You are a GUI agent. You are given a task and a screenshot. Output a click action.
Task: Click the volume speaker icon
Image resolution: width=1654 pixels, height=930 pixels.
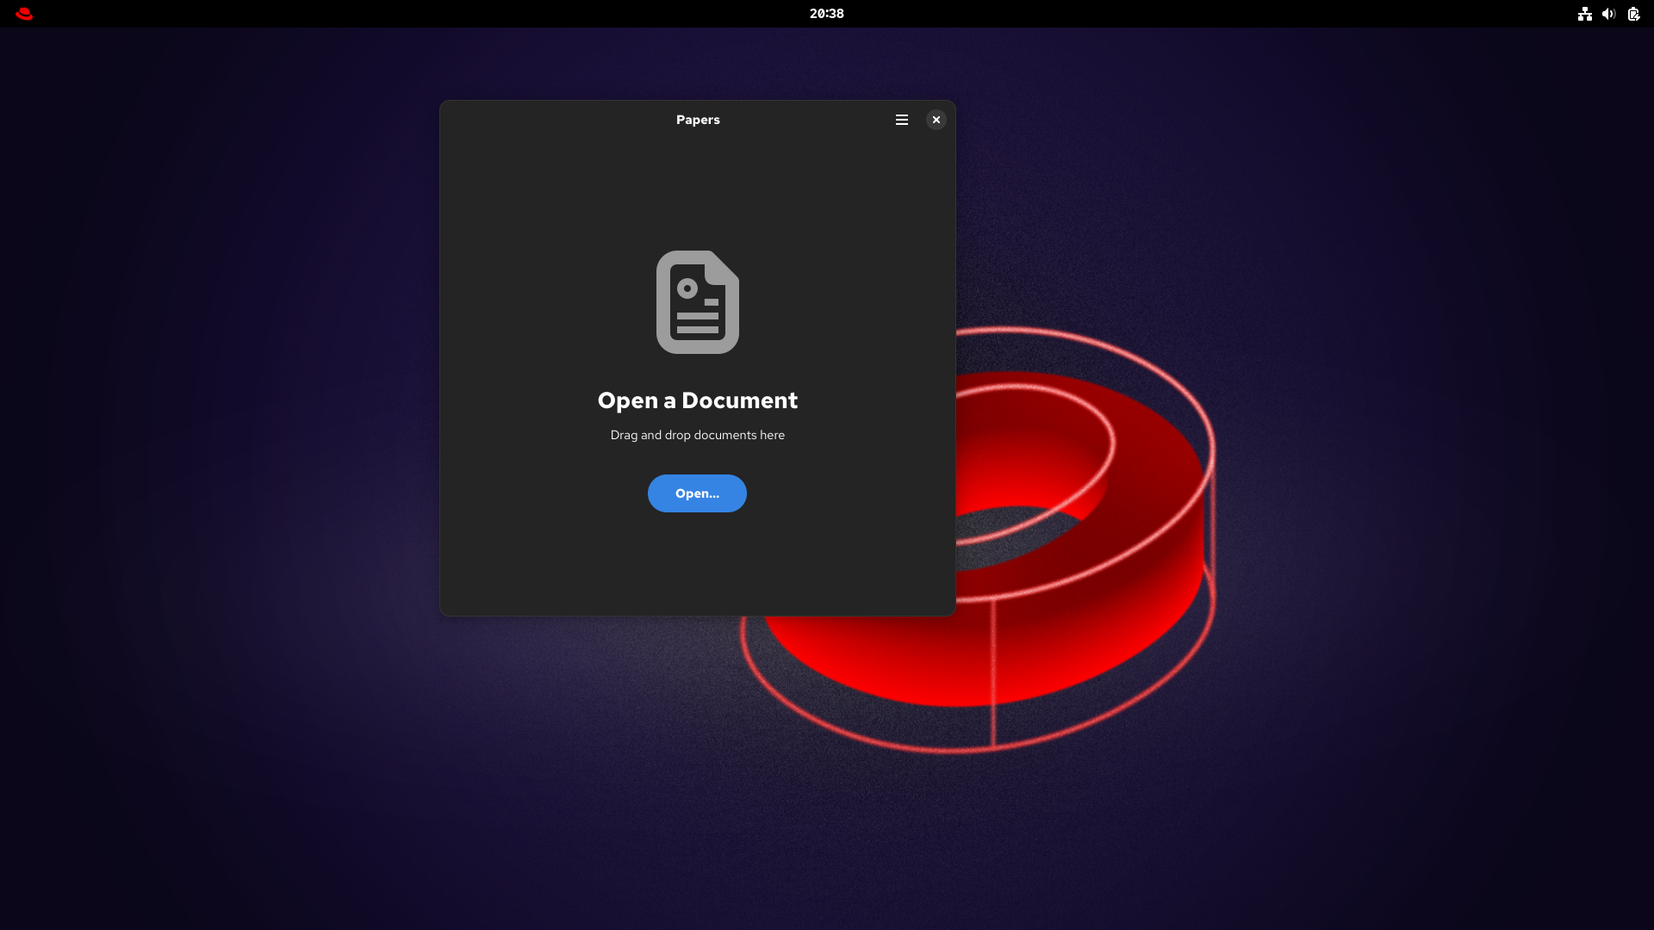pyautogui.click(x=1608, y=14)
